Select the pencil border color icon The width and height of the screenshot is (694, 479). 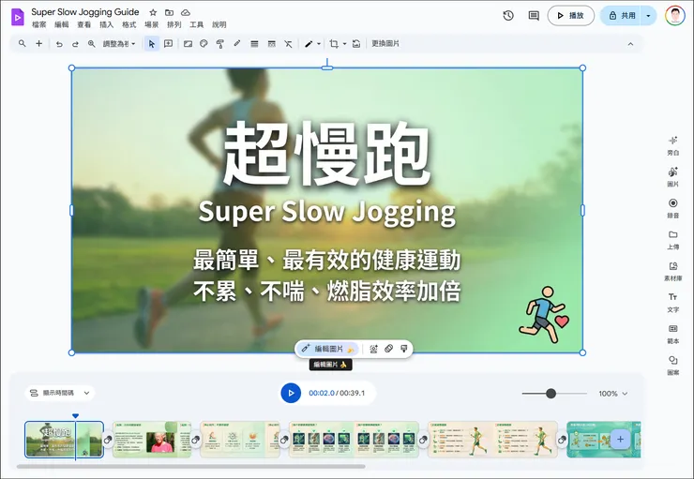(237, 44)
